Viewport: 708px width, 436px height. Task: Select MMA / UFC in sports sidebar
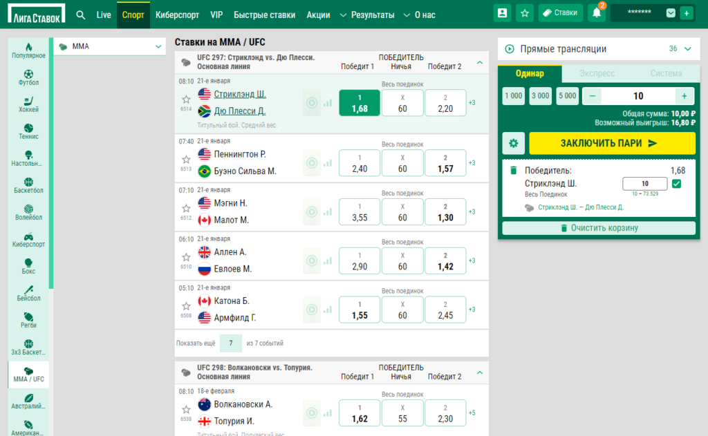click(x=28, y=375)
